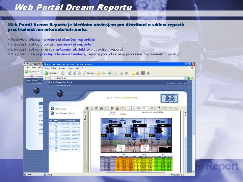Click the left arrow in the portal navigation widget
The width and height of the screenshot is (243, 182).
tap(167, 98)
